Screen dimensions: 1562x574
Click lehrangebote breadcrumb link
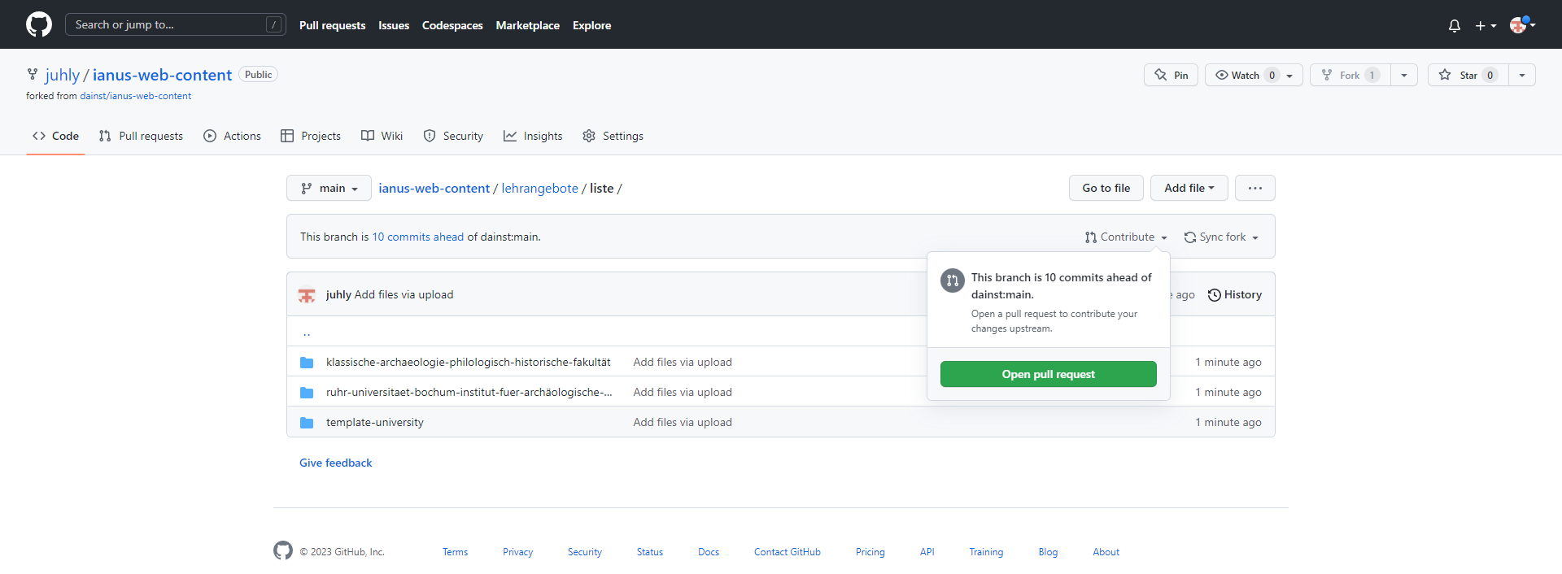point(539,188)
